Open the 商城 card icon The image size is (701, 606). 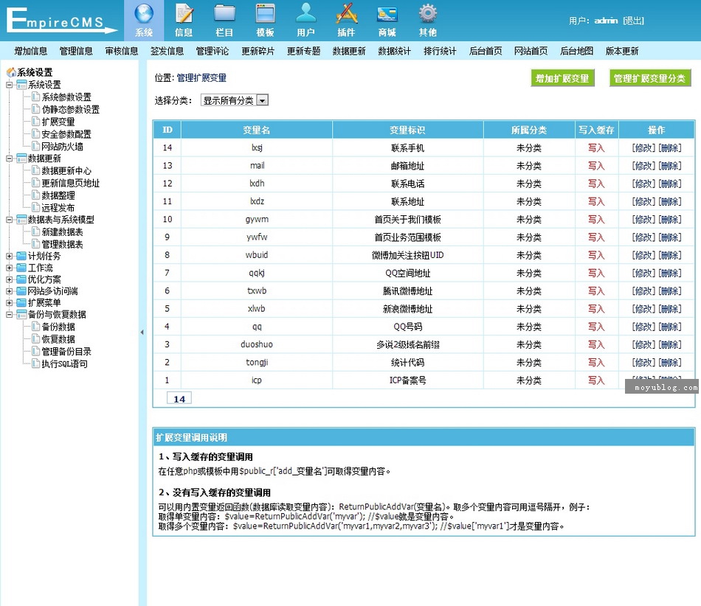pos(387,14)
